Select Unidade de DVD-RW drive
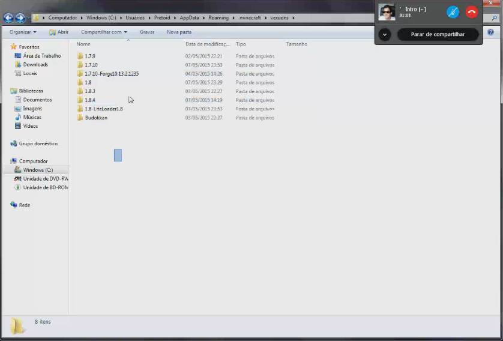 45,179
